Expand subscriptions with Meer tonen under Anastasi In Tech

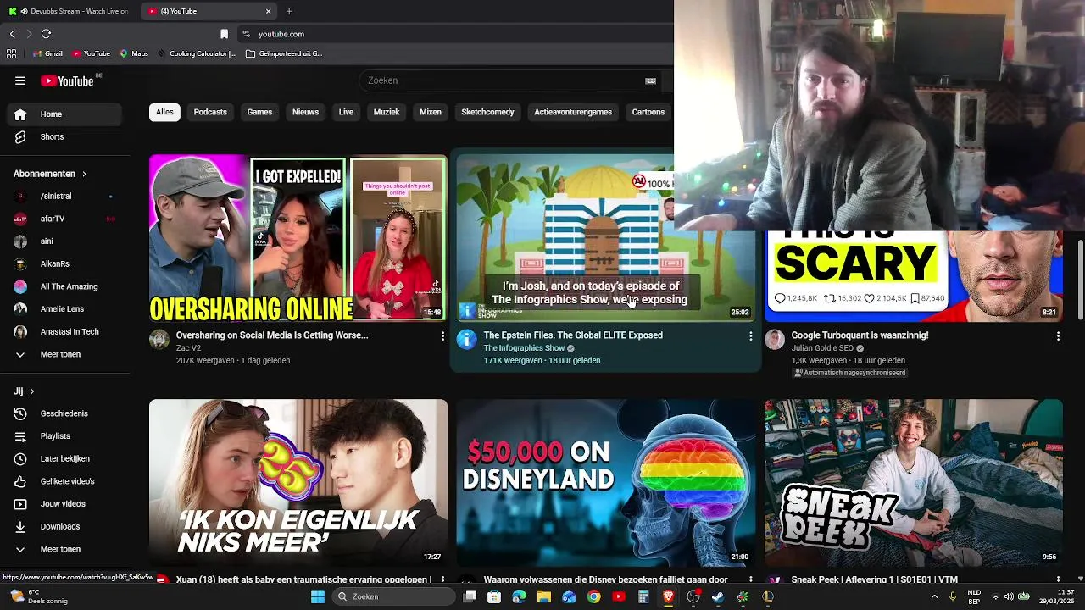pyautogui.click(x=64, y=354)
